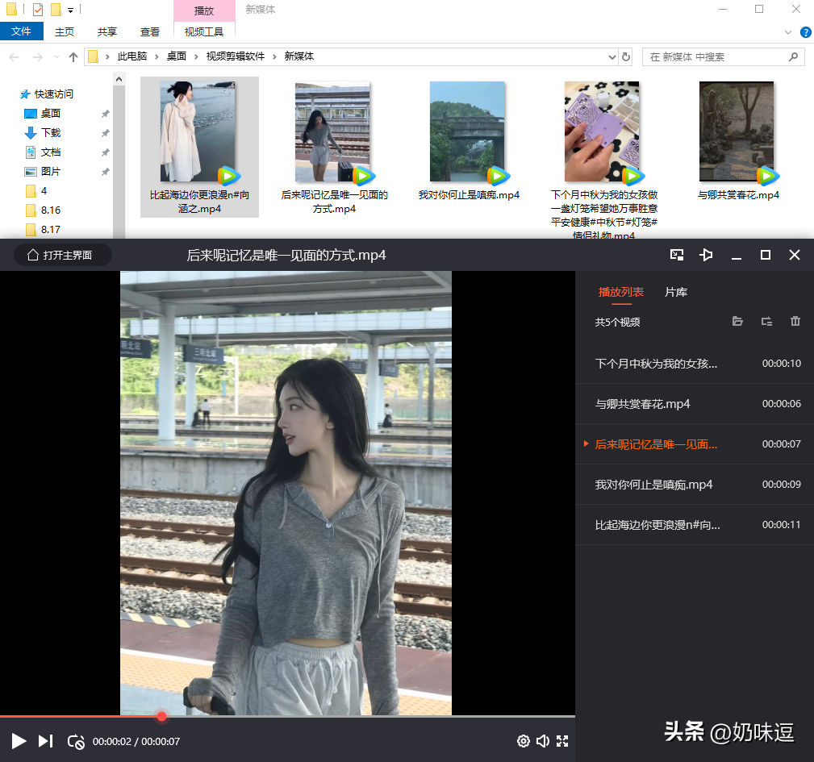Screen dimensions: 814x762
Task: Open player settings gear icon
Action: (524, 741)
